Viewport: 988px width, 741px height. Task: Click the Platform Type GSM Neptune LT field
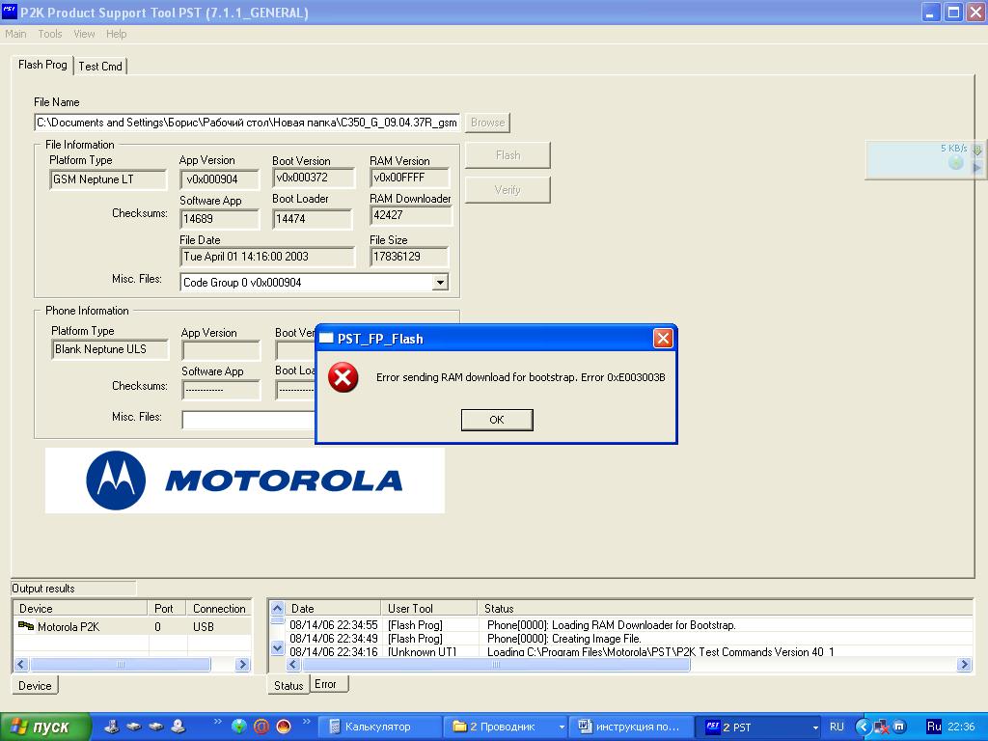pos(108,179)
